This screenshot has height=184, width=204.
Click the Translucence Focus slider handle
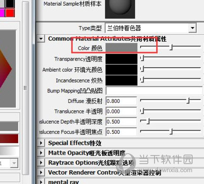tap(171, 131)
